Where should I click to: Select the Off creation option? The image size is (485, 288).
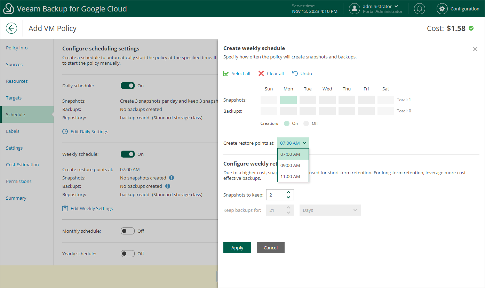click(x=306, y=123)
